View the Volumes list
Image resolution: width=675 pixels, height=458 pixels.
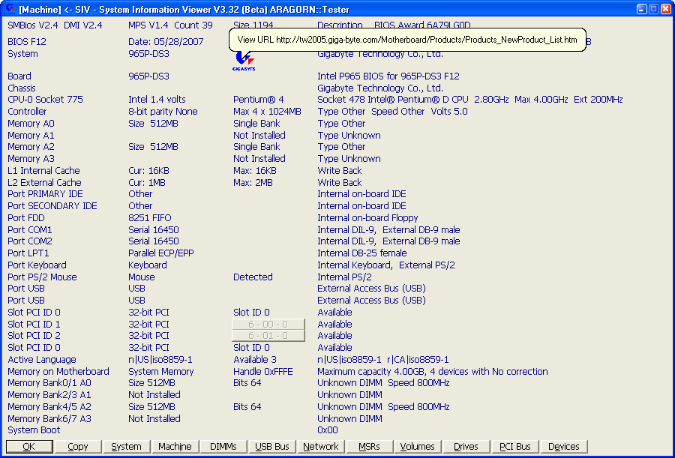[x=418, y=447]
